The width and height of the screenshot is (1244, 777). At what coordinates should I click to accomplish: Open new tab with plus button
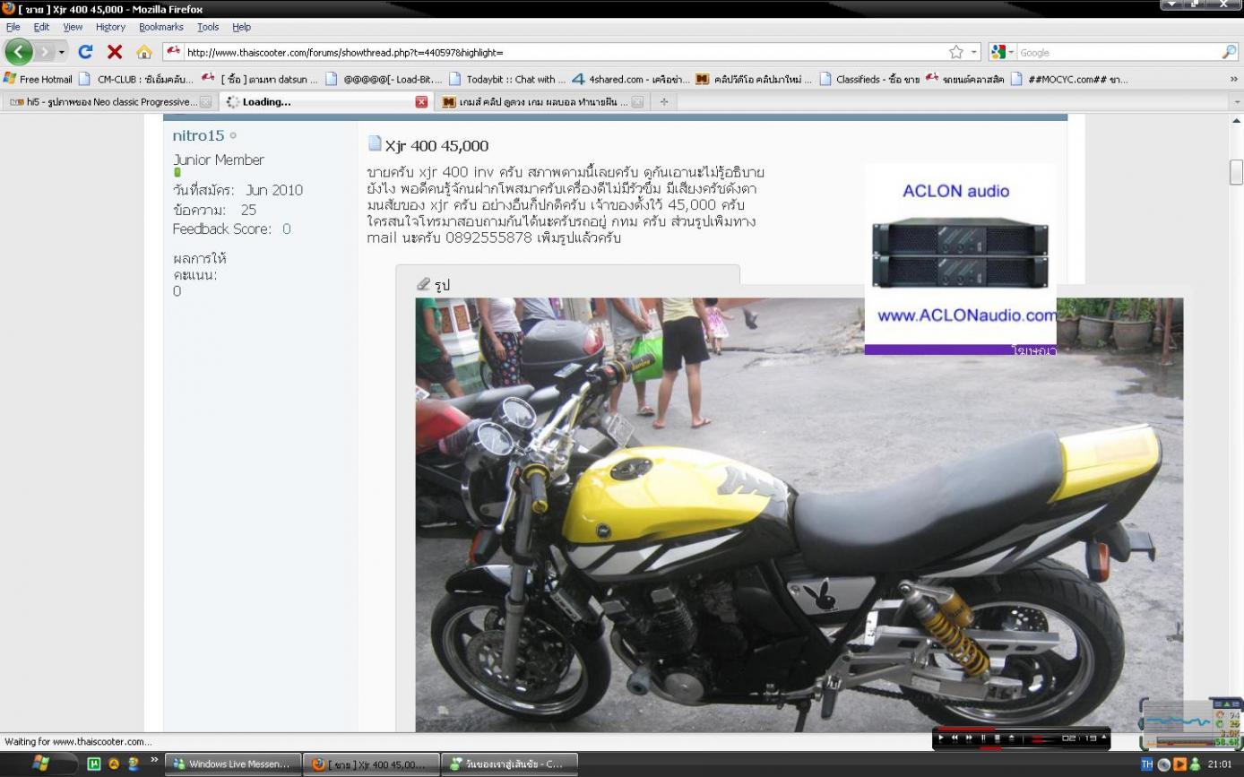[664, 102]
